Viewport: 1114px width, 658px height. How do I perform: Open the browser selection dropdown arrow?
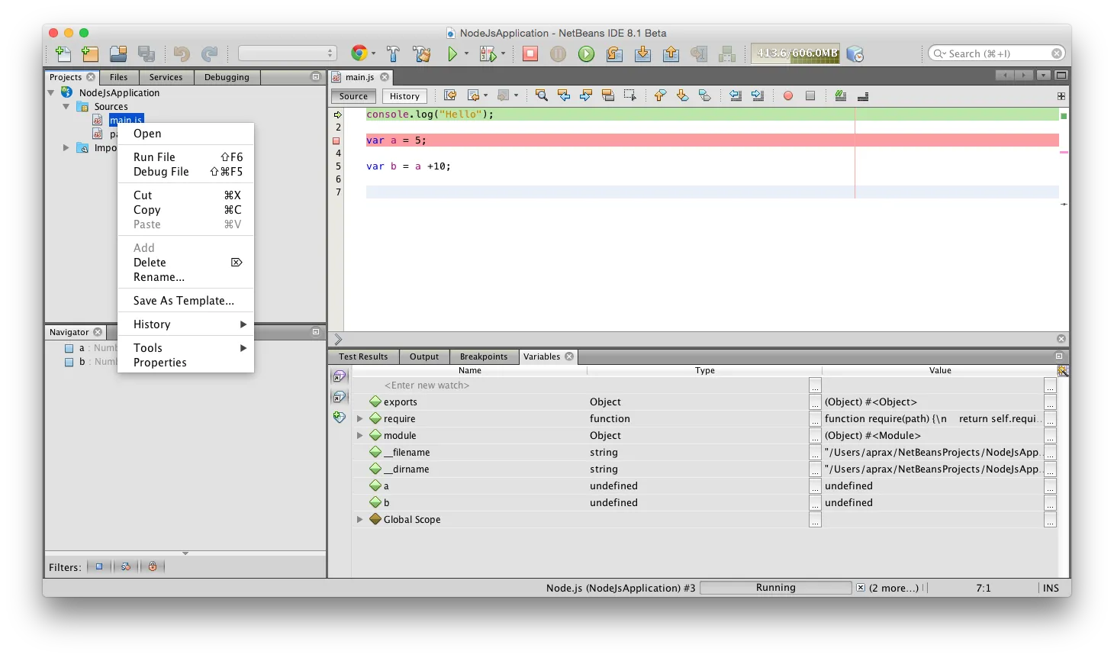[373, 53]
